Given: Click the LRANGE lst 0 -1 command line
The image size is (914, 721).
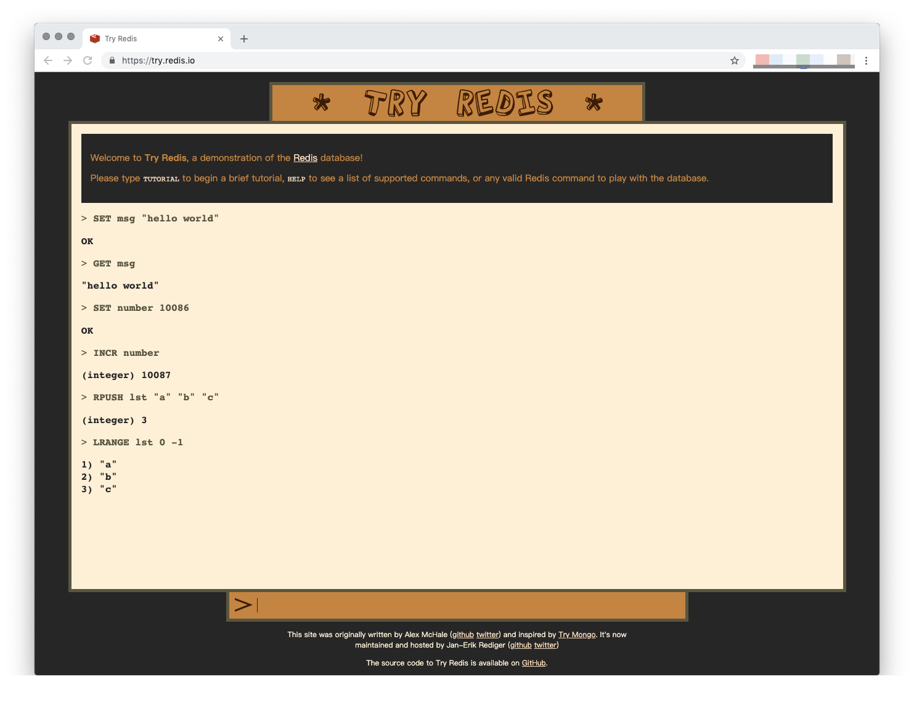Looking at the screenshot, I should (132, 442).
